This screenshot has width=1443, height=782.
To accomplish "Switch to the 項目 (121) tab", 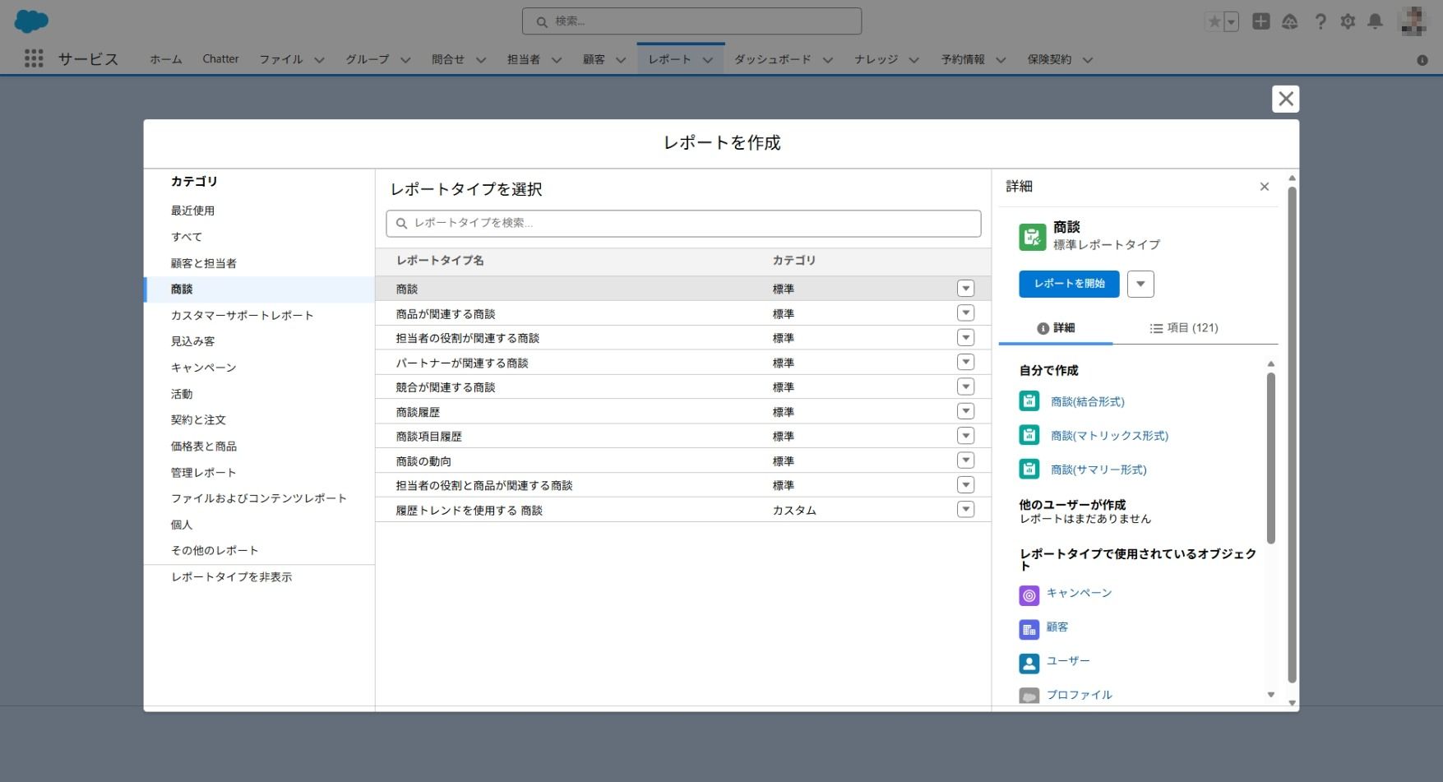I will click(x=1183, y=328).
